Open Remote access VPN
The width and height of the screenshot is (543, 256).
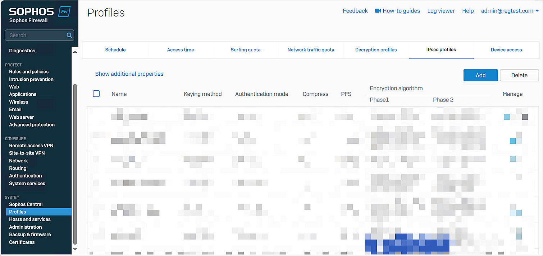tap(31, 146)
